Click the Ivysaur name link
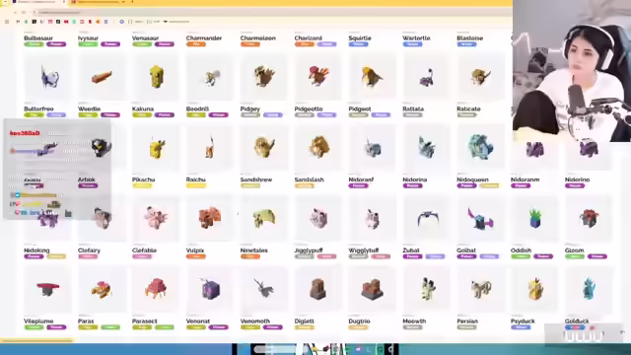Viewport: 631px width, 355px height. [88, 37]
